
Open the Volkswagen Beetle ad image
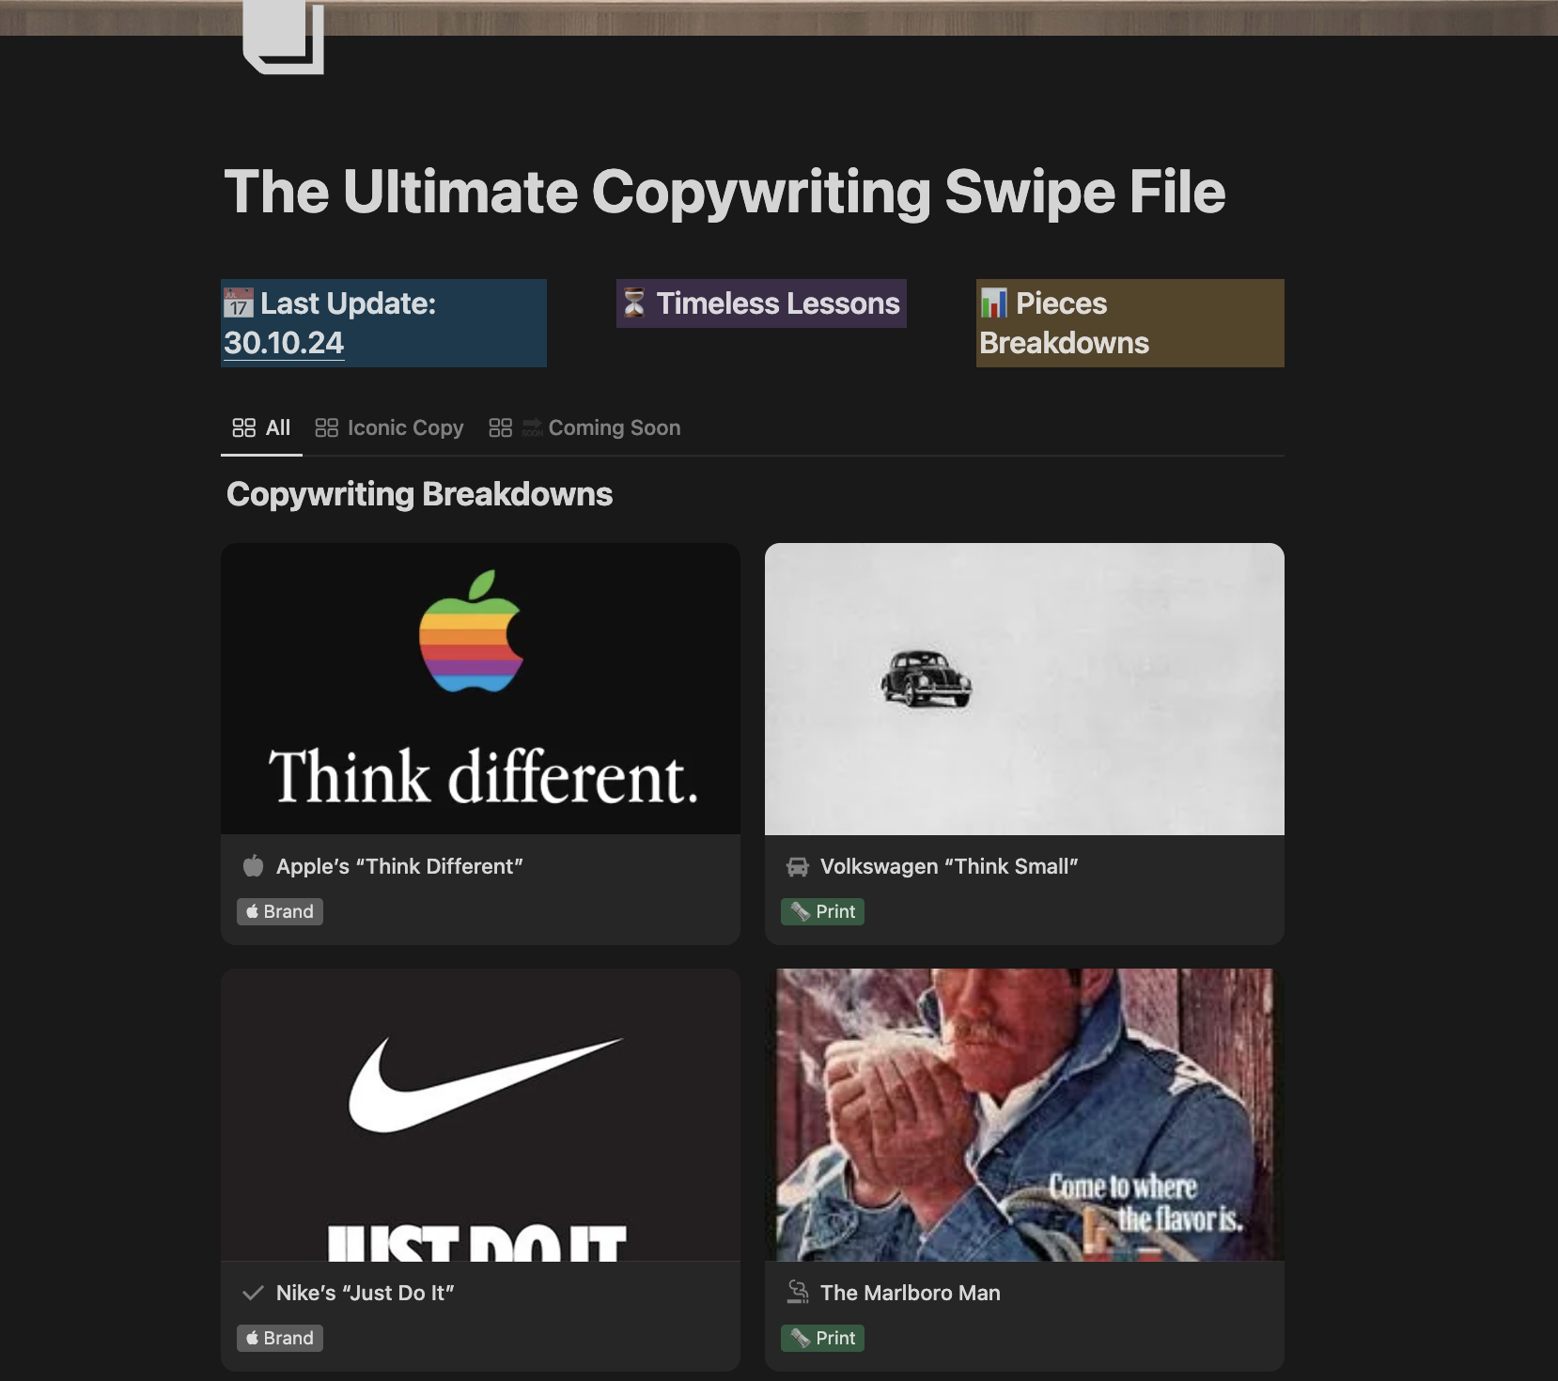[x=1023, y=689]
